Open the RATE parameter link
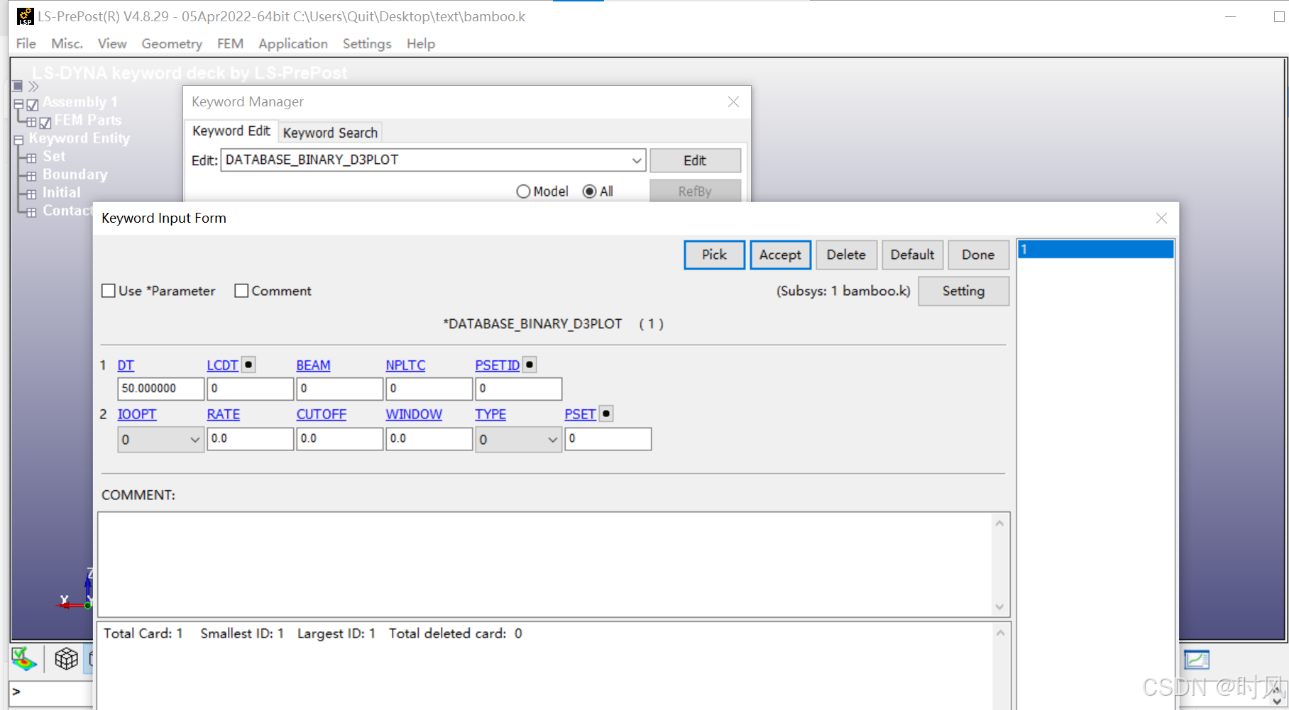Screen dimensions: 1289x710 click(223, 414)
